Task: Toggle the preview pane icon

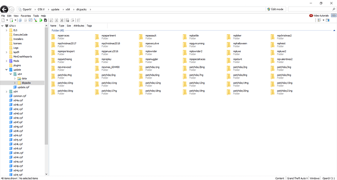Action: pyautogui.click(x=328, y=20)
